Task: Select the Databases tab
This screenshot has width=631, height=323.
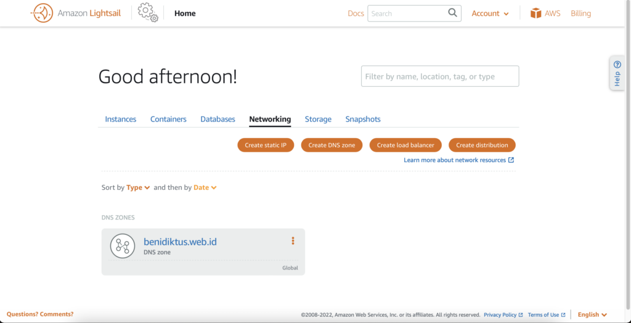Action: [x=218, y=119]
